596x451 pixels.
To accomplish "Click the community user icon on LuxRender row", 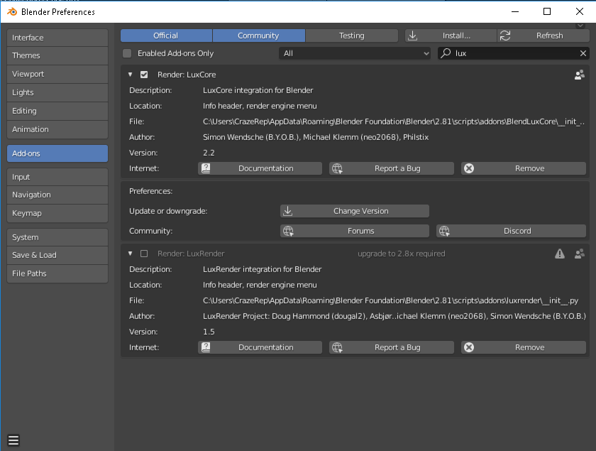I will (x=579, y=254).
